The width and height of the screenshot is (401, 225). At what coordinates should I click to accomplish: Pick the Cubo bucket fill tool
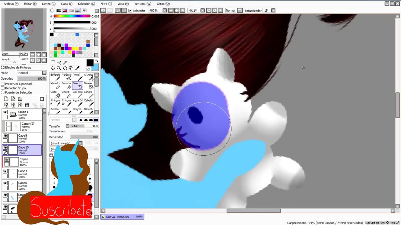tap(55, 94)
